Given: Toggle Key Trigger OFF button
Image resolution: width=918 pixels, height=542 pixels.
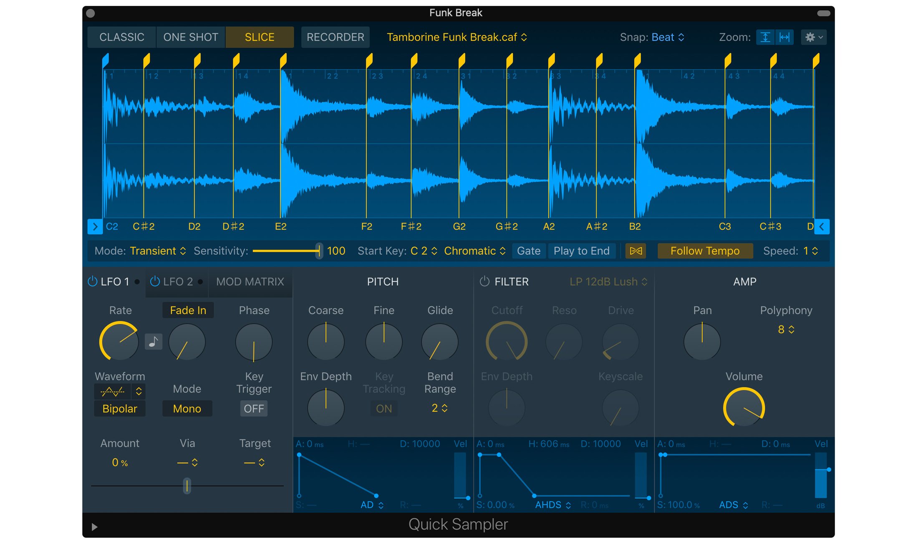Looking at the screenshot, I should click(254, 409).
